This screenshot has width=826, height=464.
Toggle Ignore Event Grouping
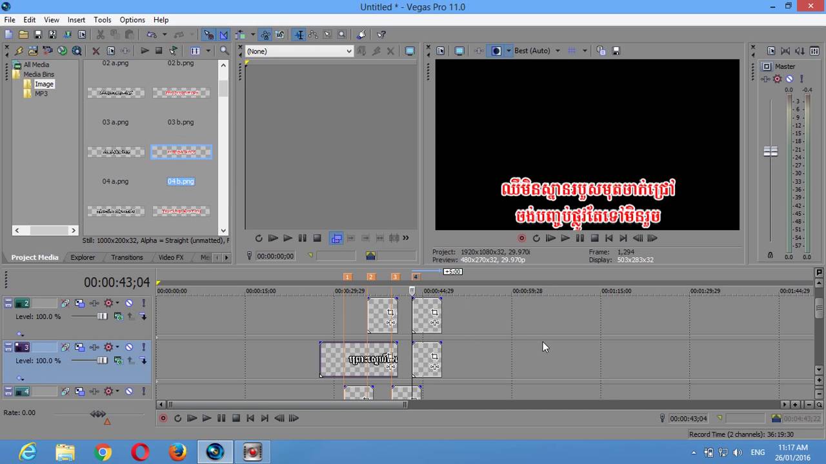(280, 35)
